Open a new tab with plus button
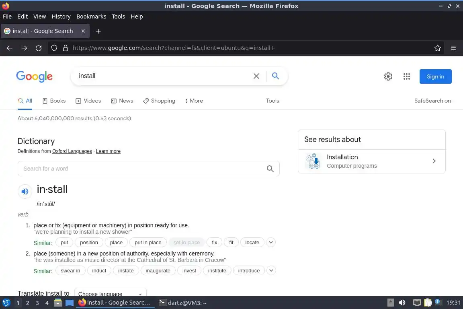Image resolution: width=463 pixels, height=309 pixels. (x=98, y=31)
